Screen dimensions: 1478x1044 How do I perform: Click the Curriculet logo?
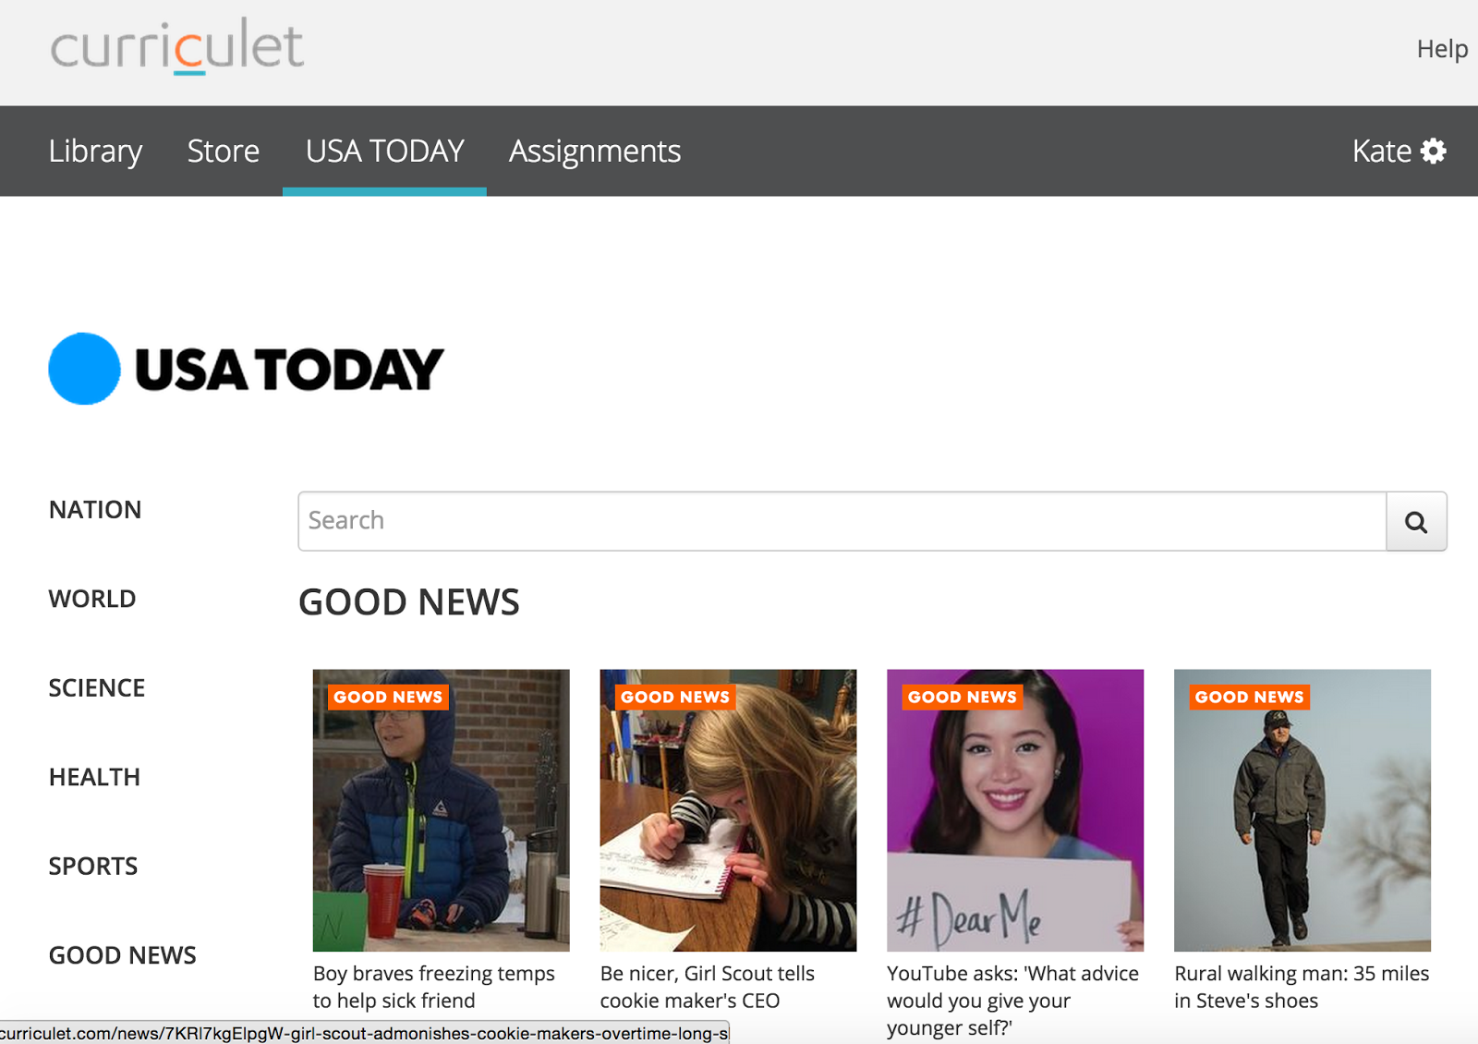177,46
